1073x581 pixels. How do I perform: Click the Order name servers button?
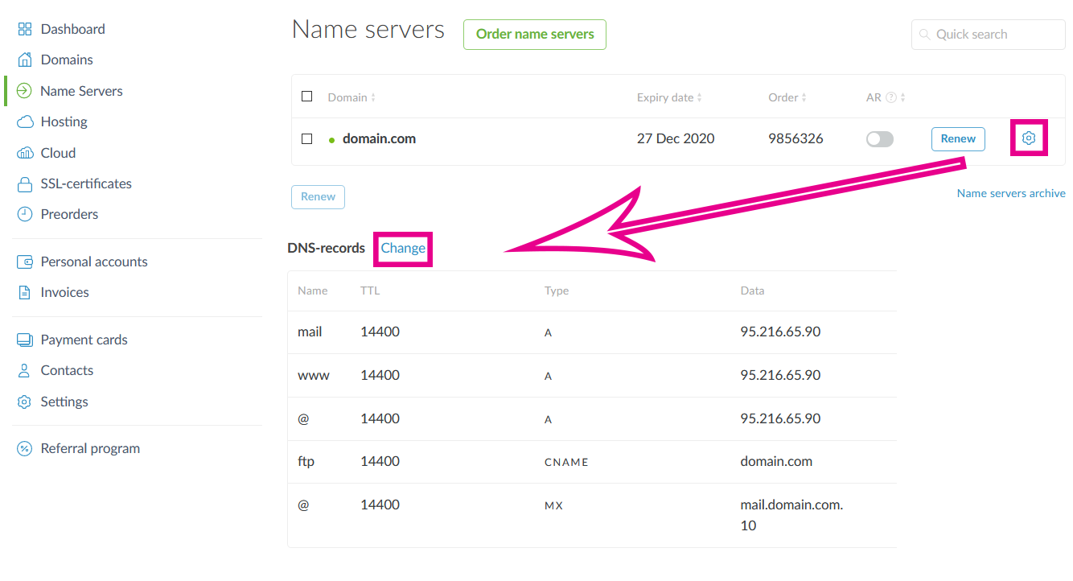534,35
